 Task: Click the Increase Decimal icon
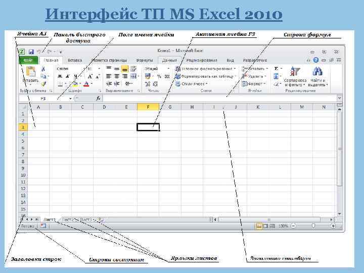[x=148, y=84]
